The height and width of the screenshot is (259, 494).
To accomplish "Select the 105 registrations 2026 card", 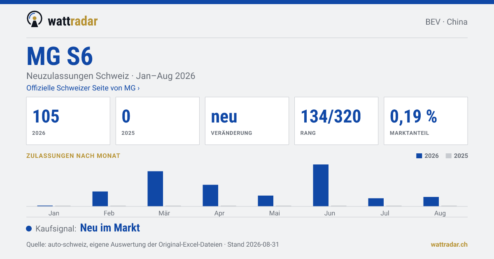I will pos(68,121).
